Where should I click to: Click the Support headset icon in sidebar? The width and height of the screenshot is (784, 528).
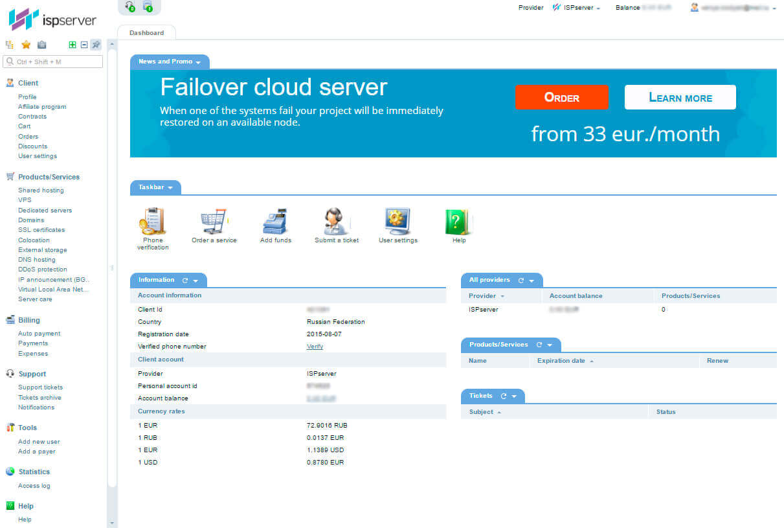tap(10, 374)
